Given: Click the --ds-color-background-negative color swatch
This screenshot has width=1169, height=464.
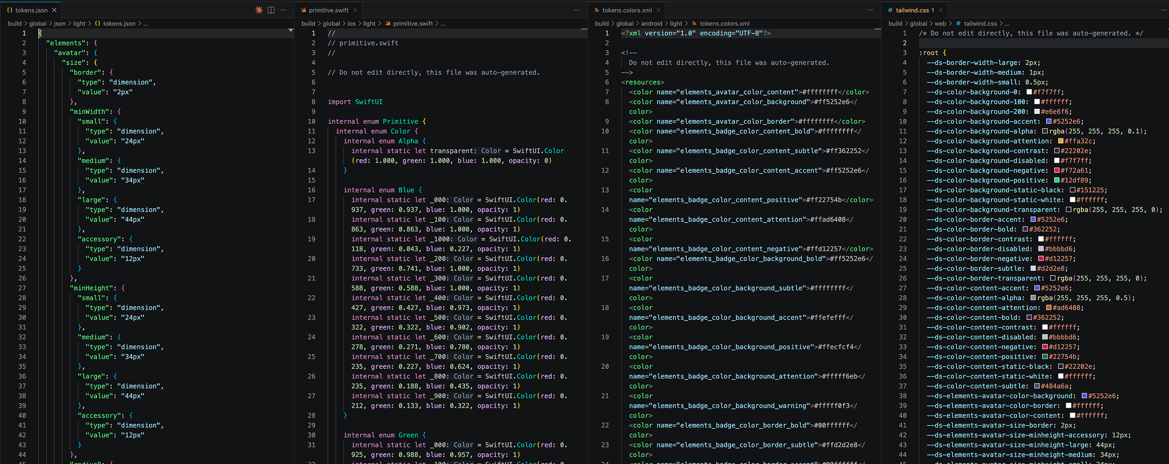Looking at the screenshot, I should tap(1057, 170).
